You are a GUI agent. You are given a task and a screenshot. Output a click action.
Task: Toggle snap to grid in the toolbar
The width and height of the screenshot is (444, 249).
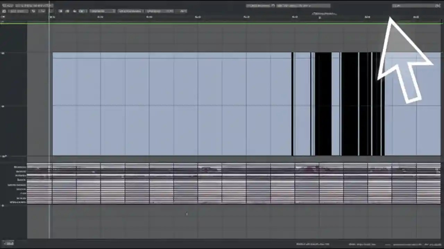[x=33, y=11]
